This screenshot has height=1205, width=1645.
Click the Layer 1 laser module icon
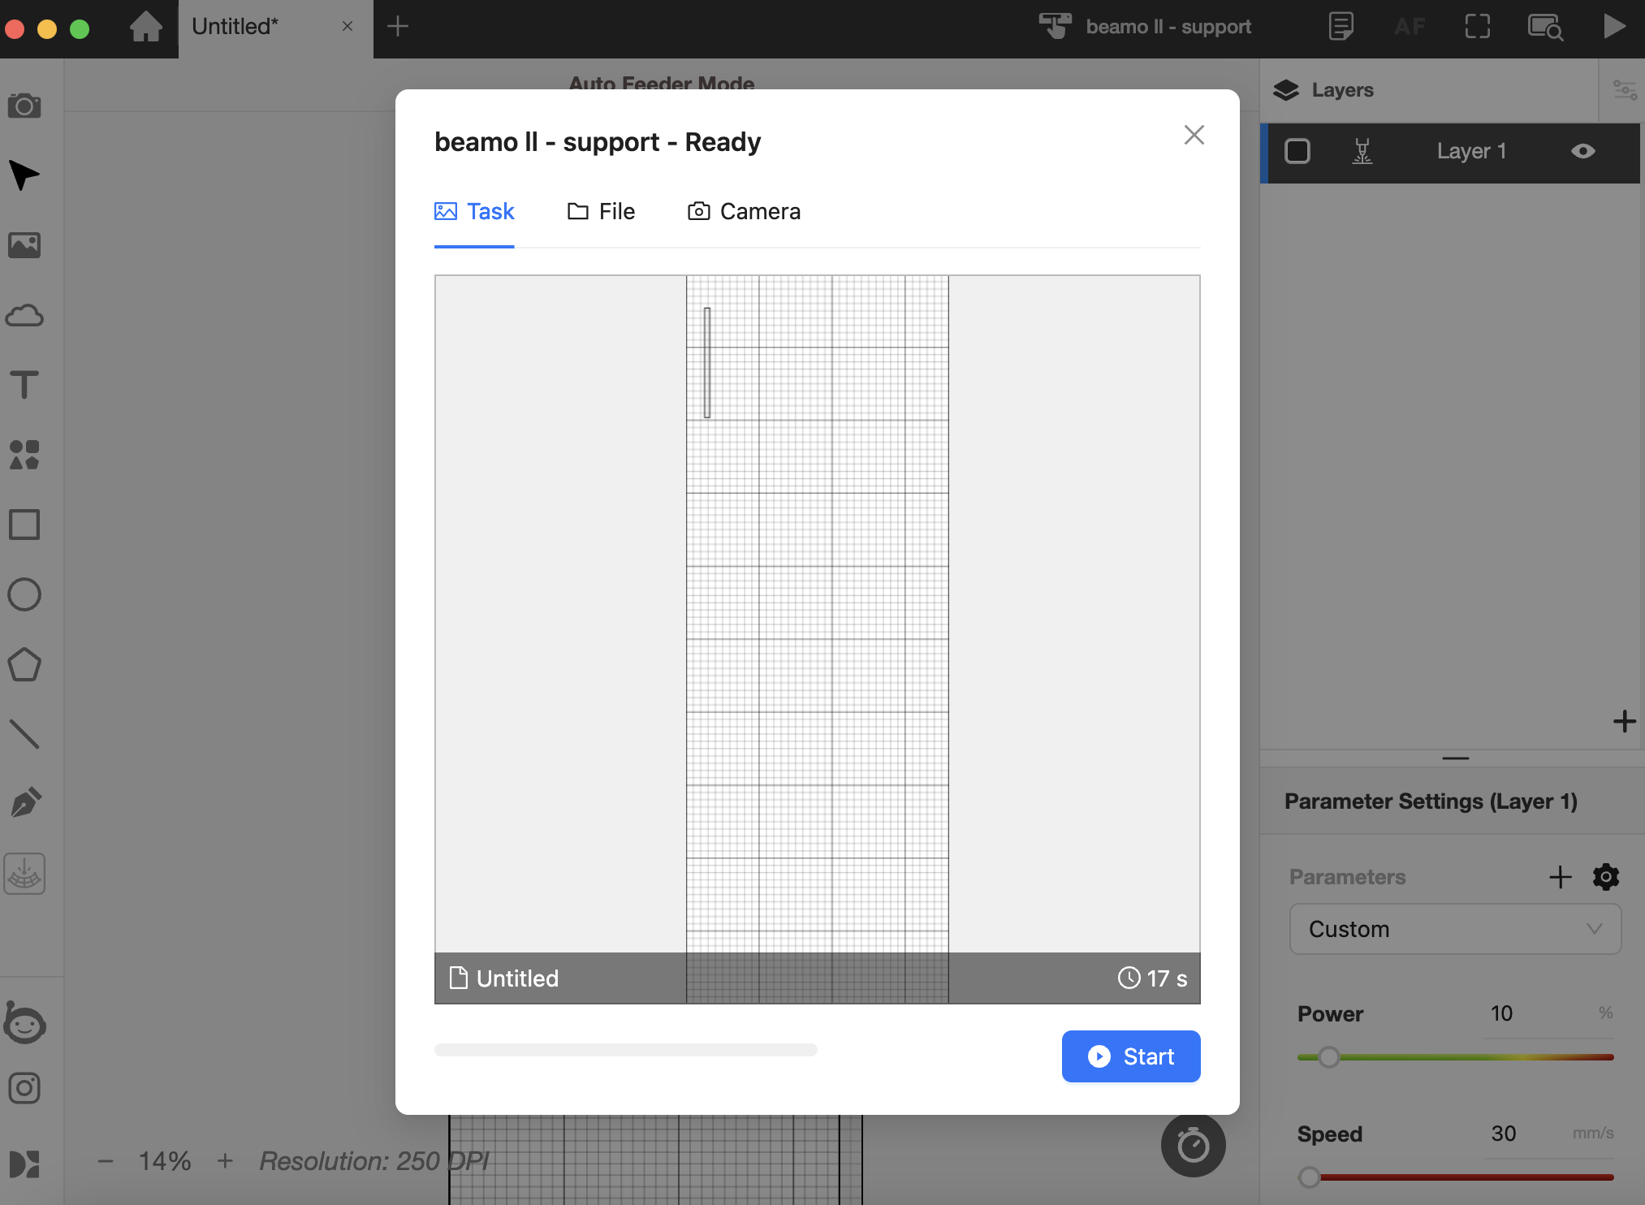(1362, 152)
